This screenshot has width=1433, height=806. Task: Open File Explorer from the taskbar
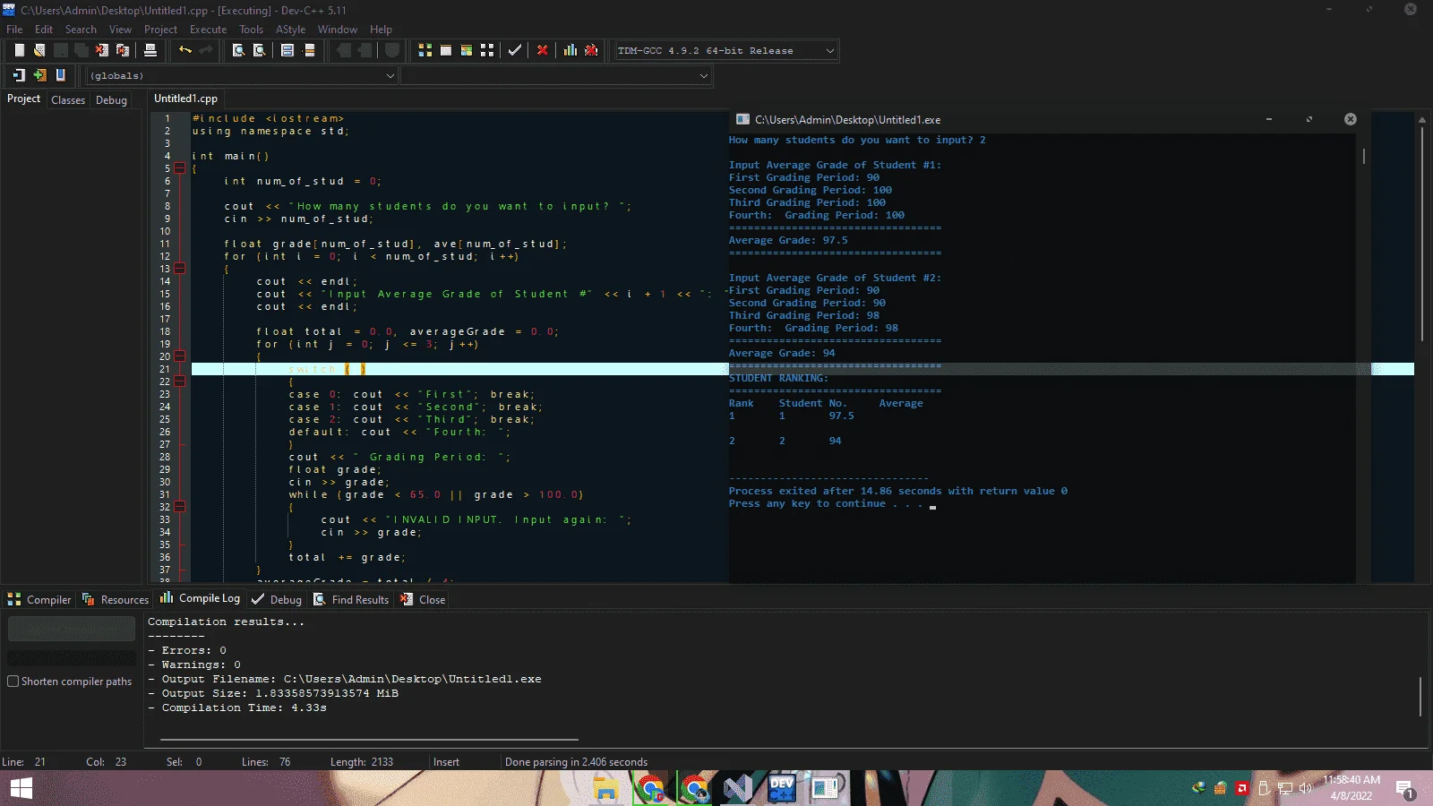click(606, 788)
